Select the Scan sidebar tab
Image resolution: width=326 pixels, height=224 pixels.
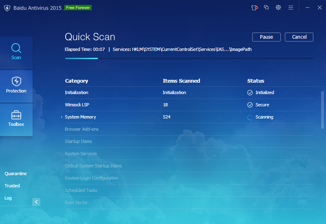(16, 53)
